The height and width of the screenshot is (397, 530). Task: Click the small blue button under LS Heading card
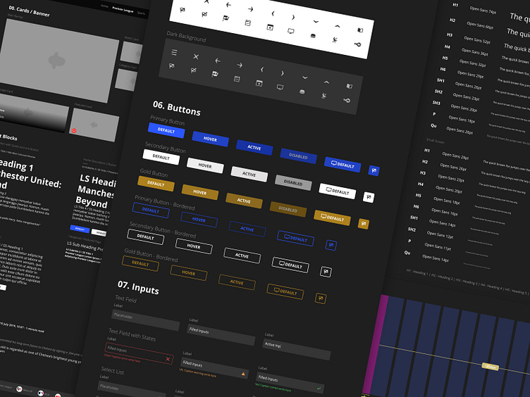pyautogui.click(x=80, y=229)
